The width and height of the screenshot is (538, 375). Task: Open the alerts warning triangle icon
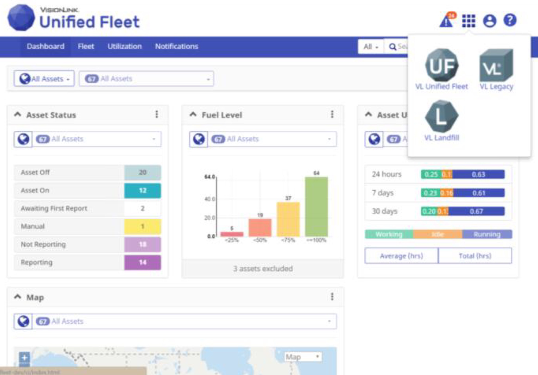tap(446, 21)
